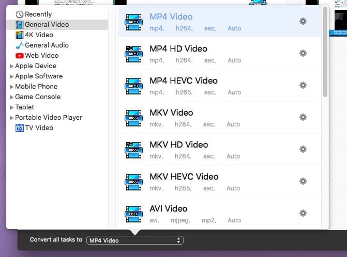Image resolution: width=347 pixels, height=257 pixels.
Task: Click the MP4 HEVC Video format icon
Action: pyautogui.click(x=133, y=86)
